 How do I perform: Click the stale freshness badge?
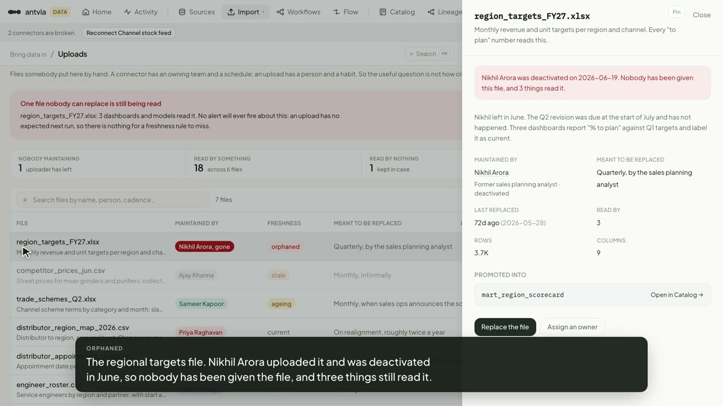[x=278, y=275]
